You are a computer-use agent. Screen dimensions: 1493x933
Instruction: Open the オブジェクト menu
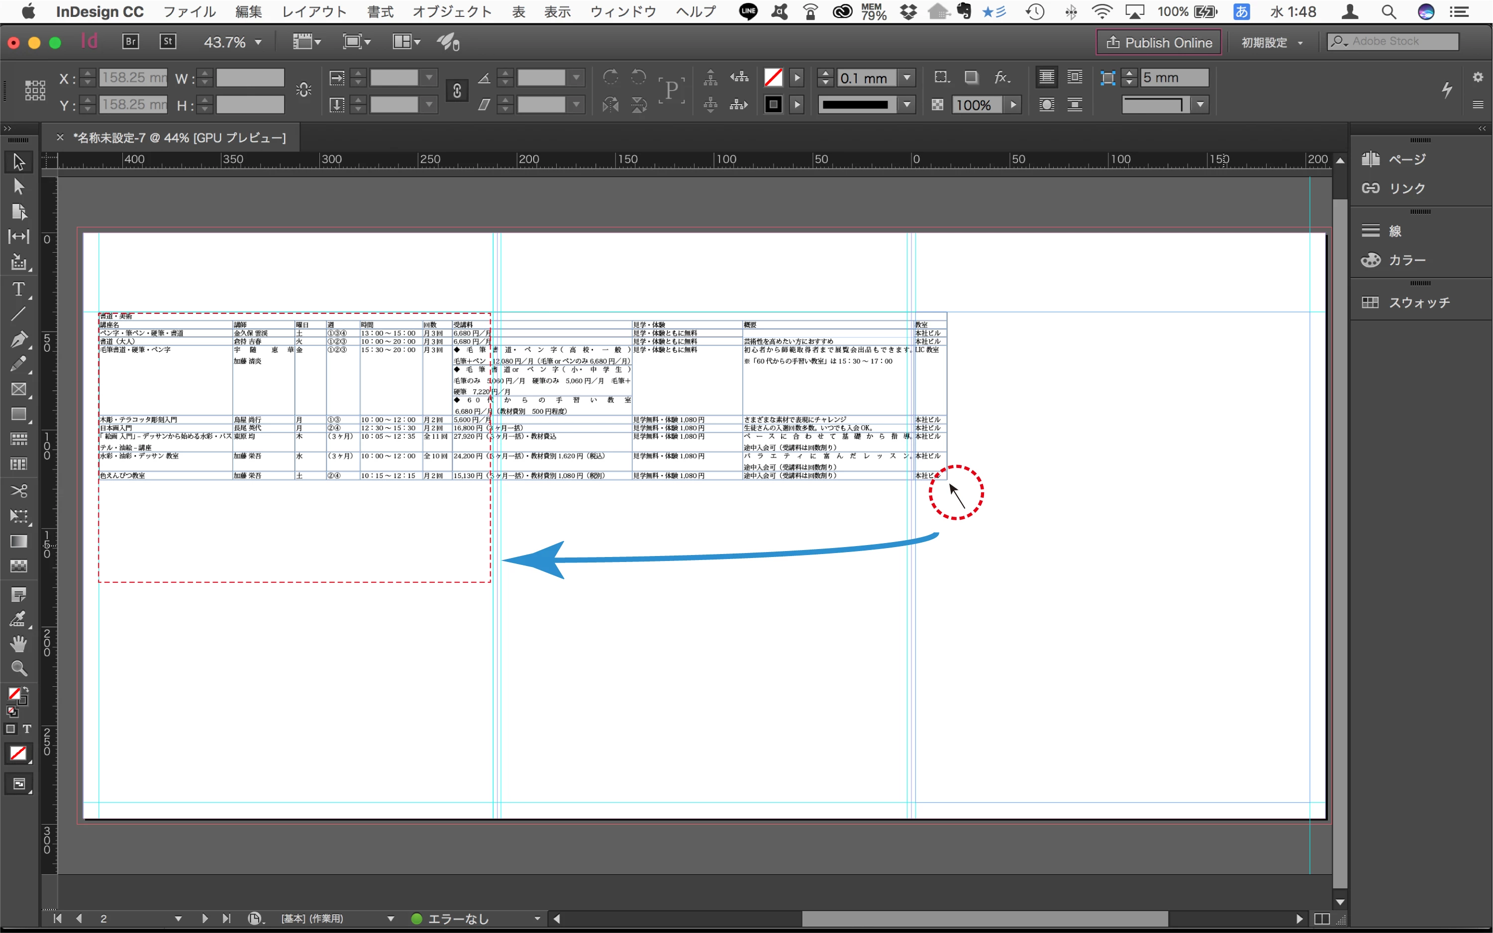452,12
